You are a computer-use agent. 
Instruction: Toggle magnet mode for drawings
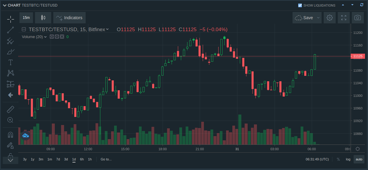pos(10,135)
